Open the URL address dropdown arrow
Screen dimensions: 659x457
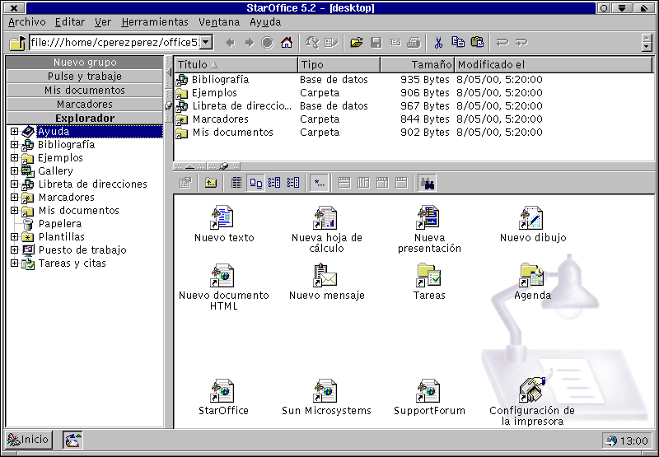coord(206,43)
